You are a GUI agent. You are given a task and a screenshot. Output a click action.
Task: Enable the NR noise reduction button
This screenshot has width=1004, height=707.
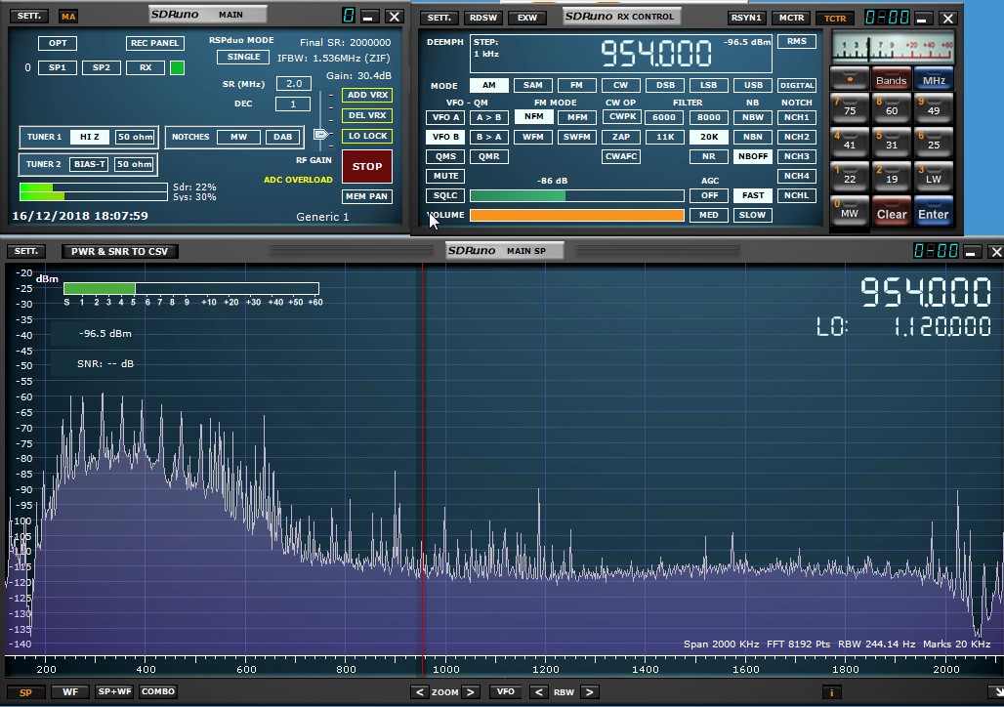(709, 156)
